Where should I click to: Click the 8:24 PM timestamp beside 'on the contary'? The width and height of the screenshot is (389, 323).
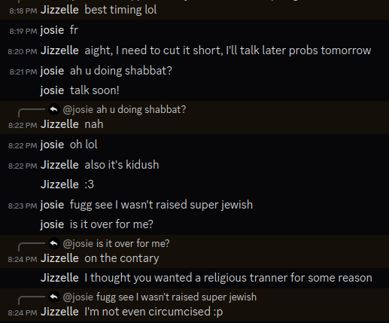23,259
